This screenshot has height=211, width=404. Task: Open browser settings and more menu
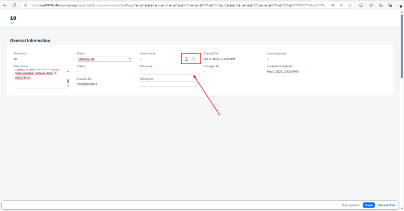pos(399,6)
